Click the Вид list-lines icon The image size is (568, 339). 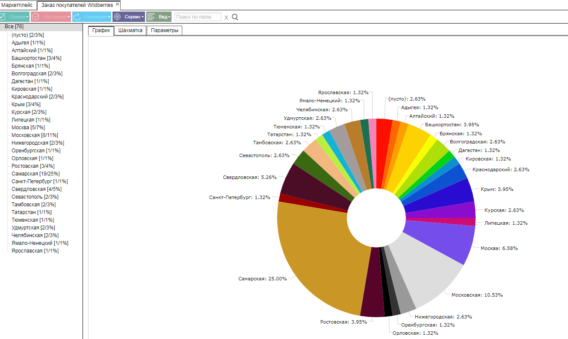(151, 17)
